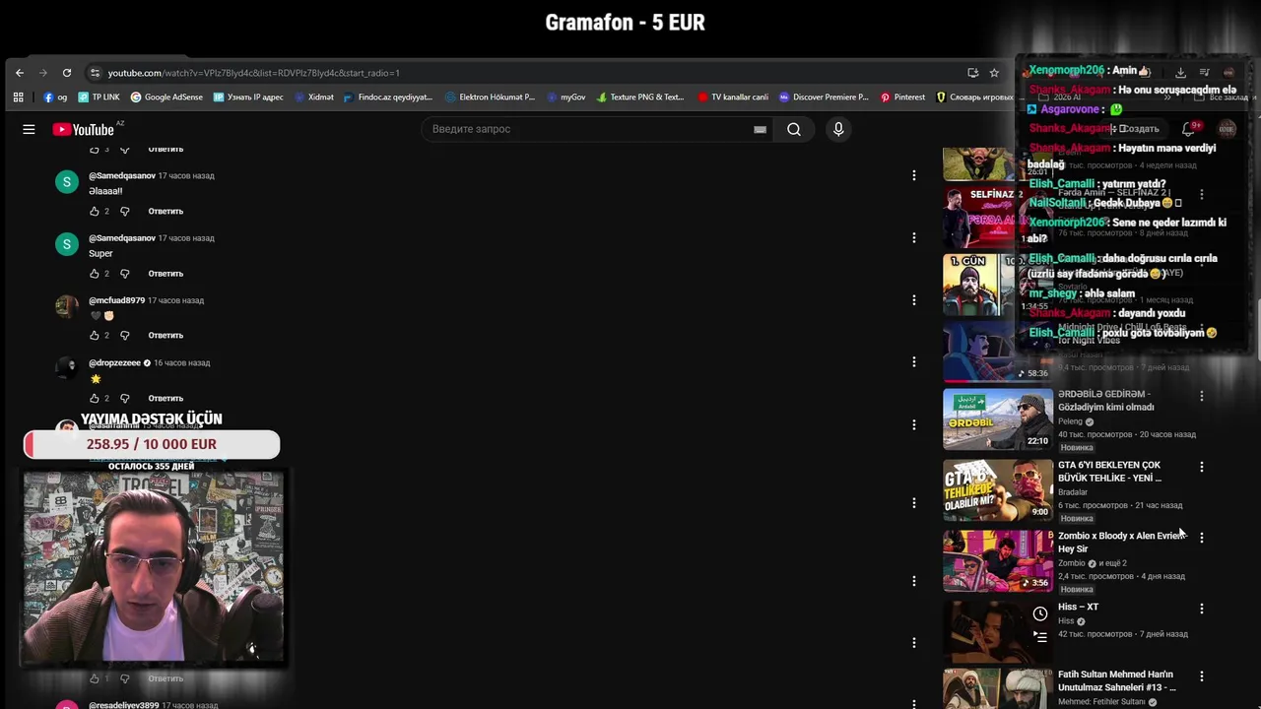Viewport: 1261px width, 709px height.
Task: Open the on-screen keyboard in the search box
Action: (760, 129)
